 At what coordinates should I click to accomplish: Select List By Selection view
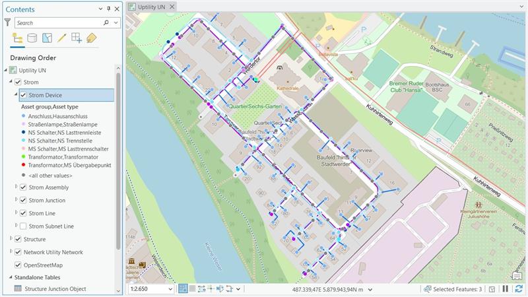coord(47,38)
